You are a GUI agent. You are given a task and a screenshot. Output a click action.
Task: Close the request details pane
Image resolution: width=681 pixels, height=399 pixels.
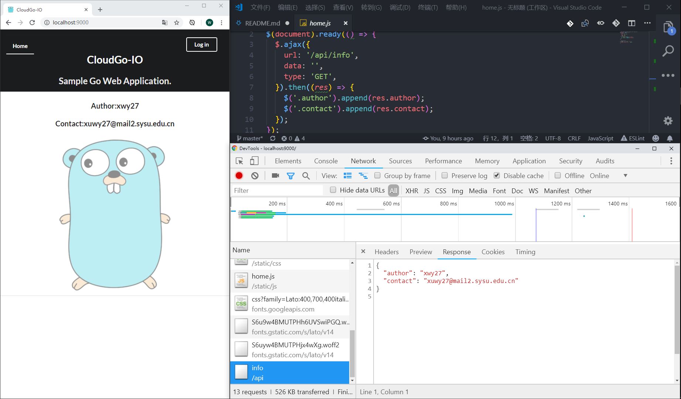(363, 251)
